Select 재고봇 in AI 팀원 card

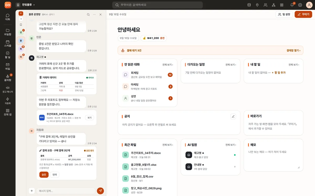click(211, 155)
